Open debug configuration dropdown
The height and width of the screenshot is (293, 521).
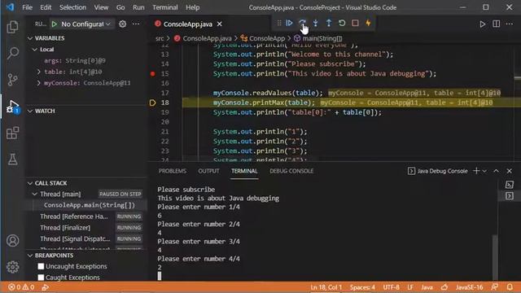pyautogui.click(x=85, y=24)
